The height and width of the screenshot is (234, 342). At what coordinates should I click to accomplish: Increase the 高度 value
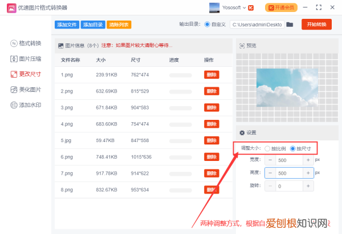[x=308, y=173]
